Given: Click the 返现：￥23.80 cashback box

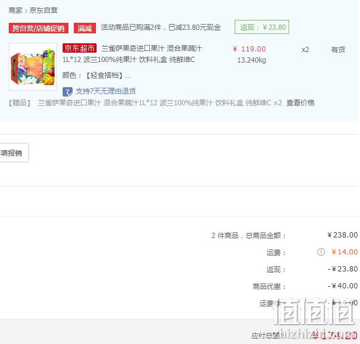Looking at the screenshot, I should tap(262, 27).
